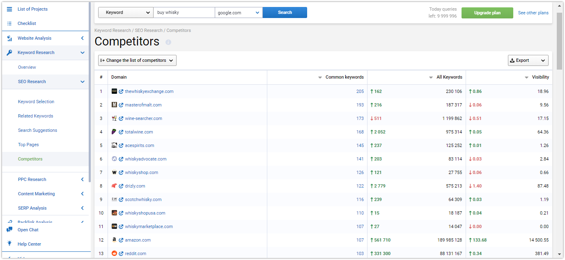The width and height of the screenshot is (565, 260).
Task: Open external link icon for whiskymarketplace.com
Action: click(x=121, y=227)
